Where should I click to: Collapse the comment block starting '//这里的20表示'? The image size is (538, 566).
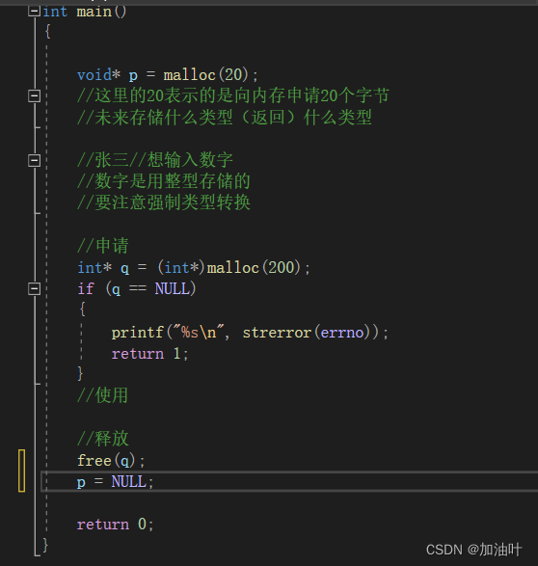coord(34,96)
